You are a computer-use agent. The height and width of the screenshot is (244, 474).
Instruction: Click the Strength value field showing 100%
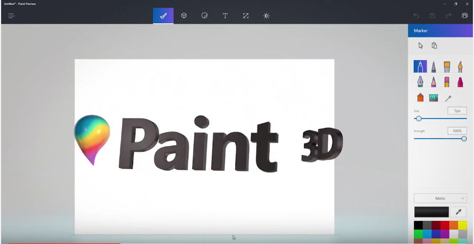457,131
